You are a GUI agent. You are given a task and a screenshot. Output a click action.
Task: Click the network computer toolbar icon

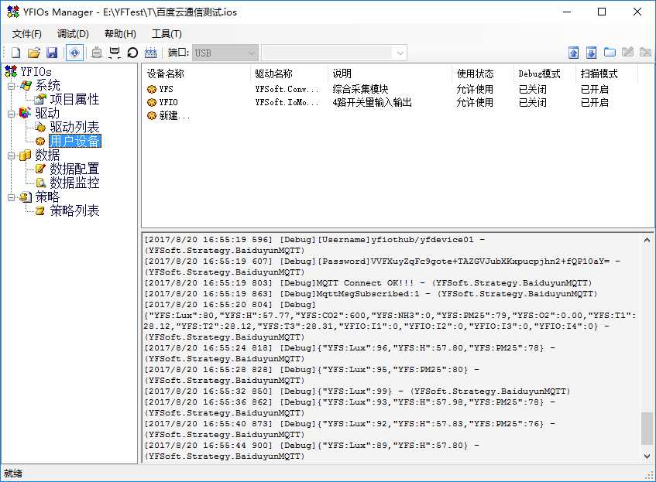click(x=114, y=53)
